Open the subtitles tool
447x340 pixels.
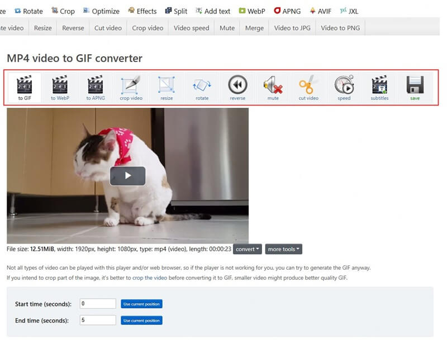(x=379, y=88)
